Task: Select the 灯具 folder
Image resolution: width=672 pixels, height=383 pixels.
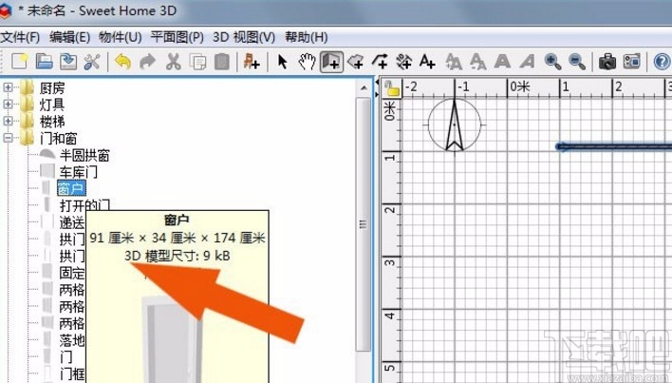Action: (52, 105)
